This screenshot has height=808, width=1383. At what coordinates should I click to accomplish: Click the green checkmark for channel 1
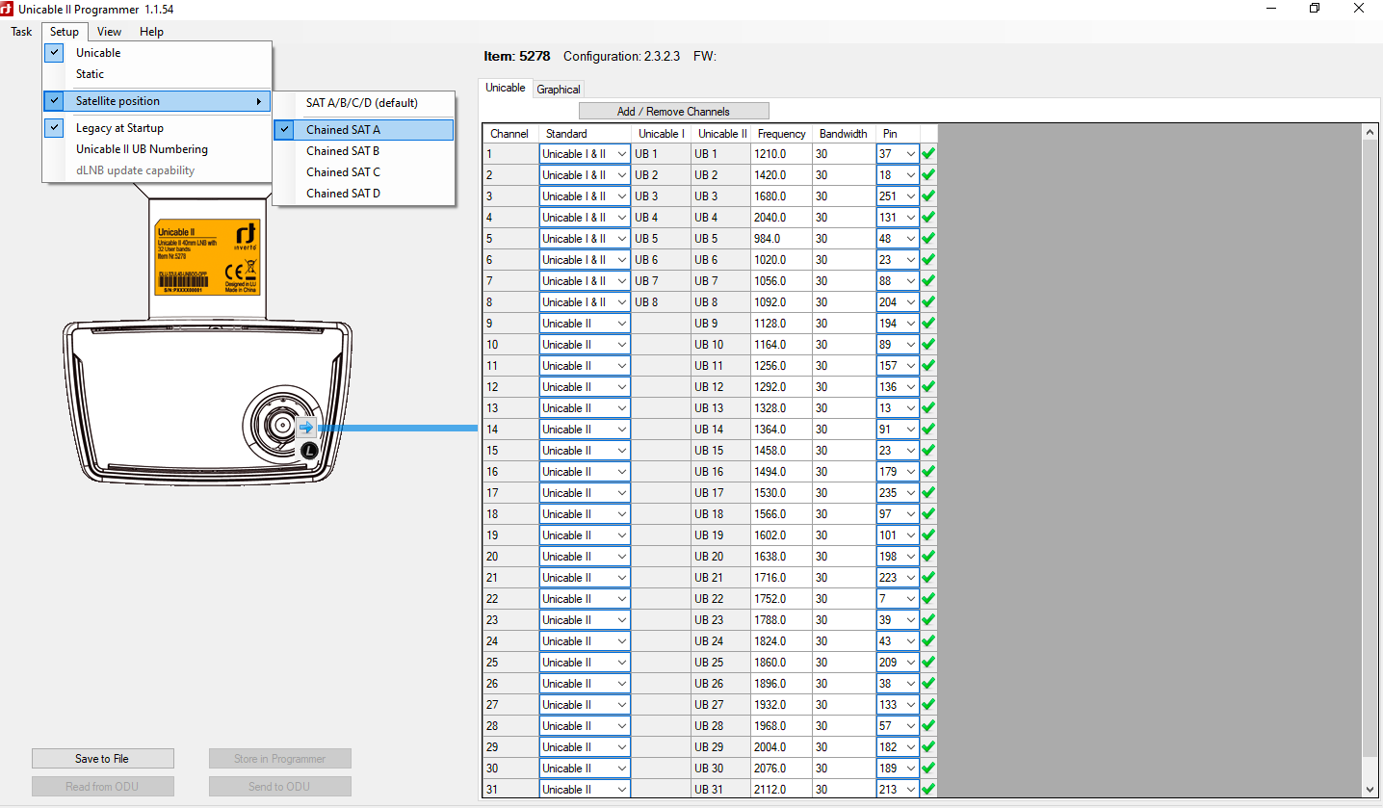click(x=928, y=154)
